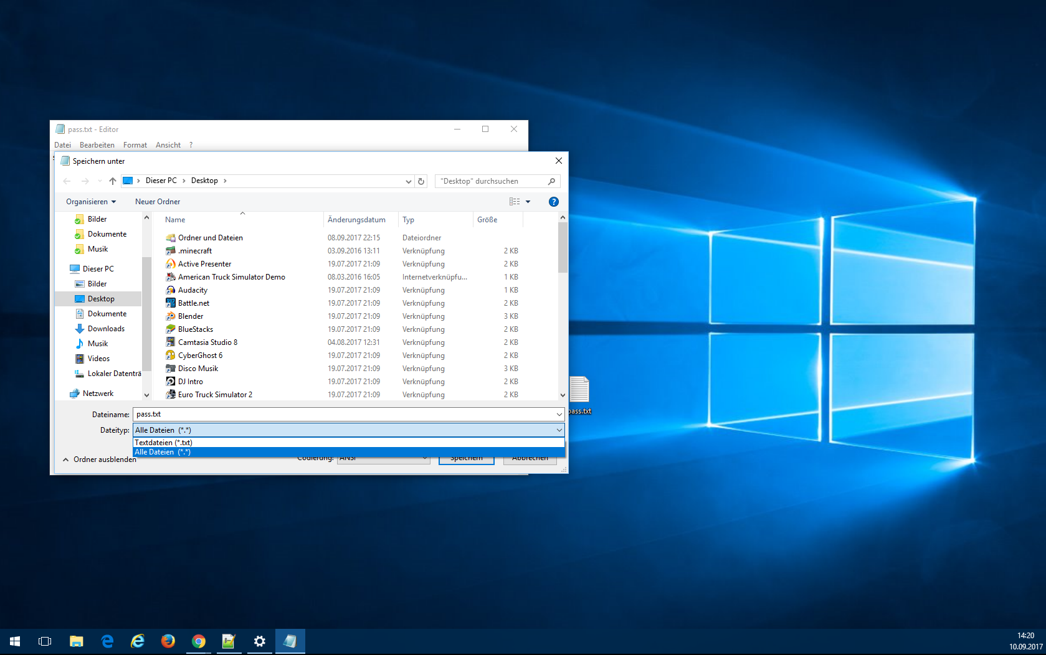Select the DJ Intro file icon

coord(170,382)
